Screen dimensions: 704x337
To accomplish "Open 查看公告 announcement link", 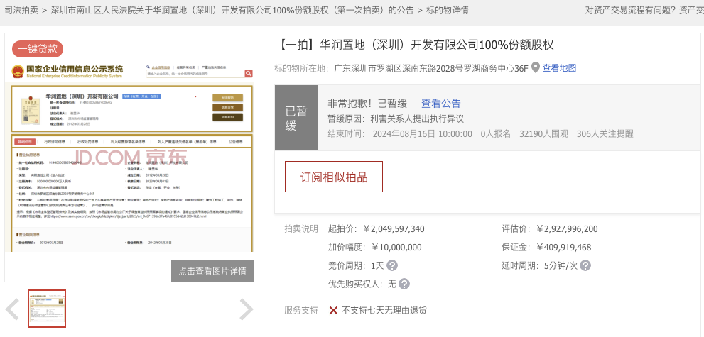I will click(x=441, y=104).
